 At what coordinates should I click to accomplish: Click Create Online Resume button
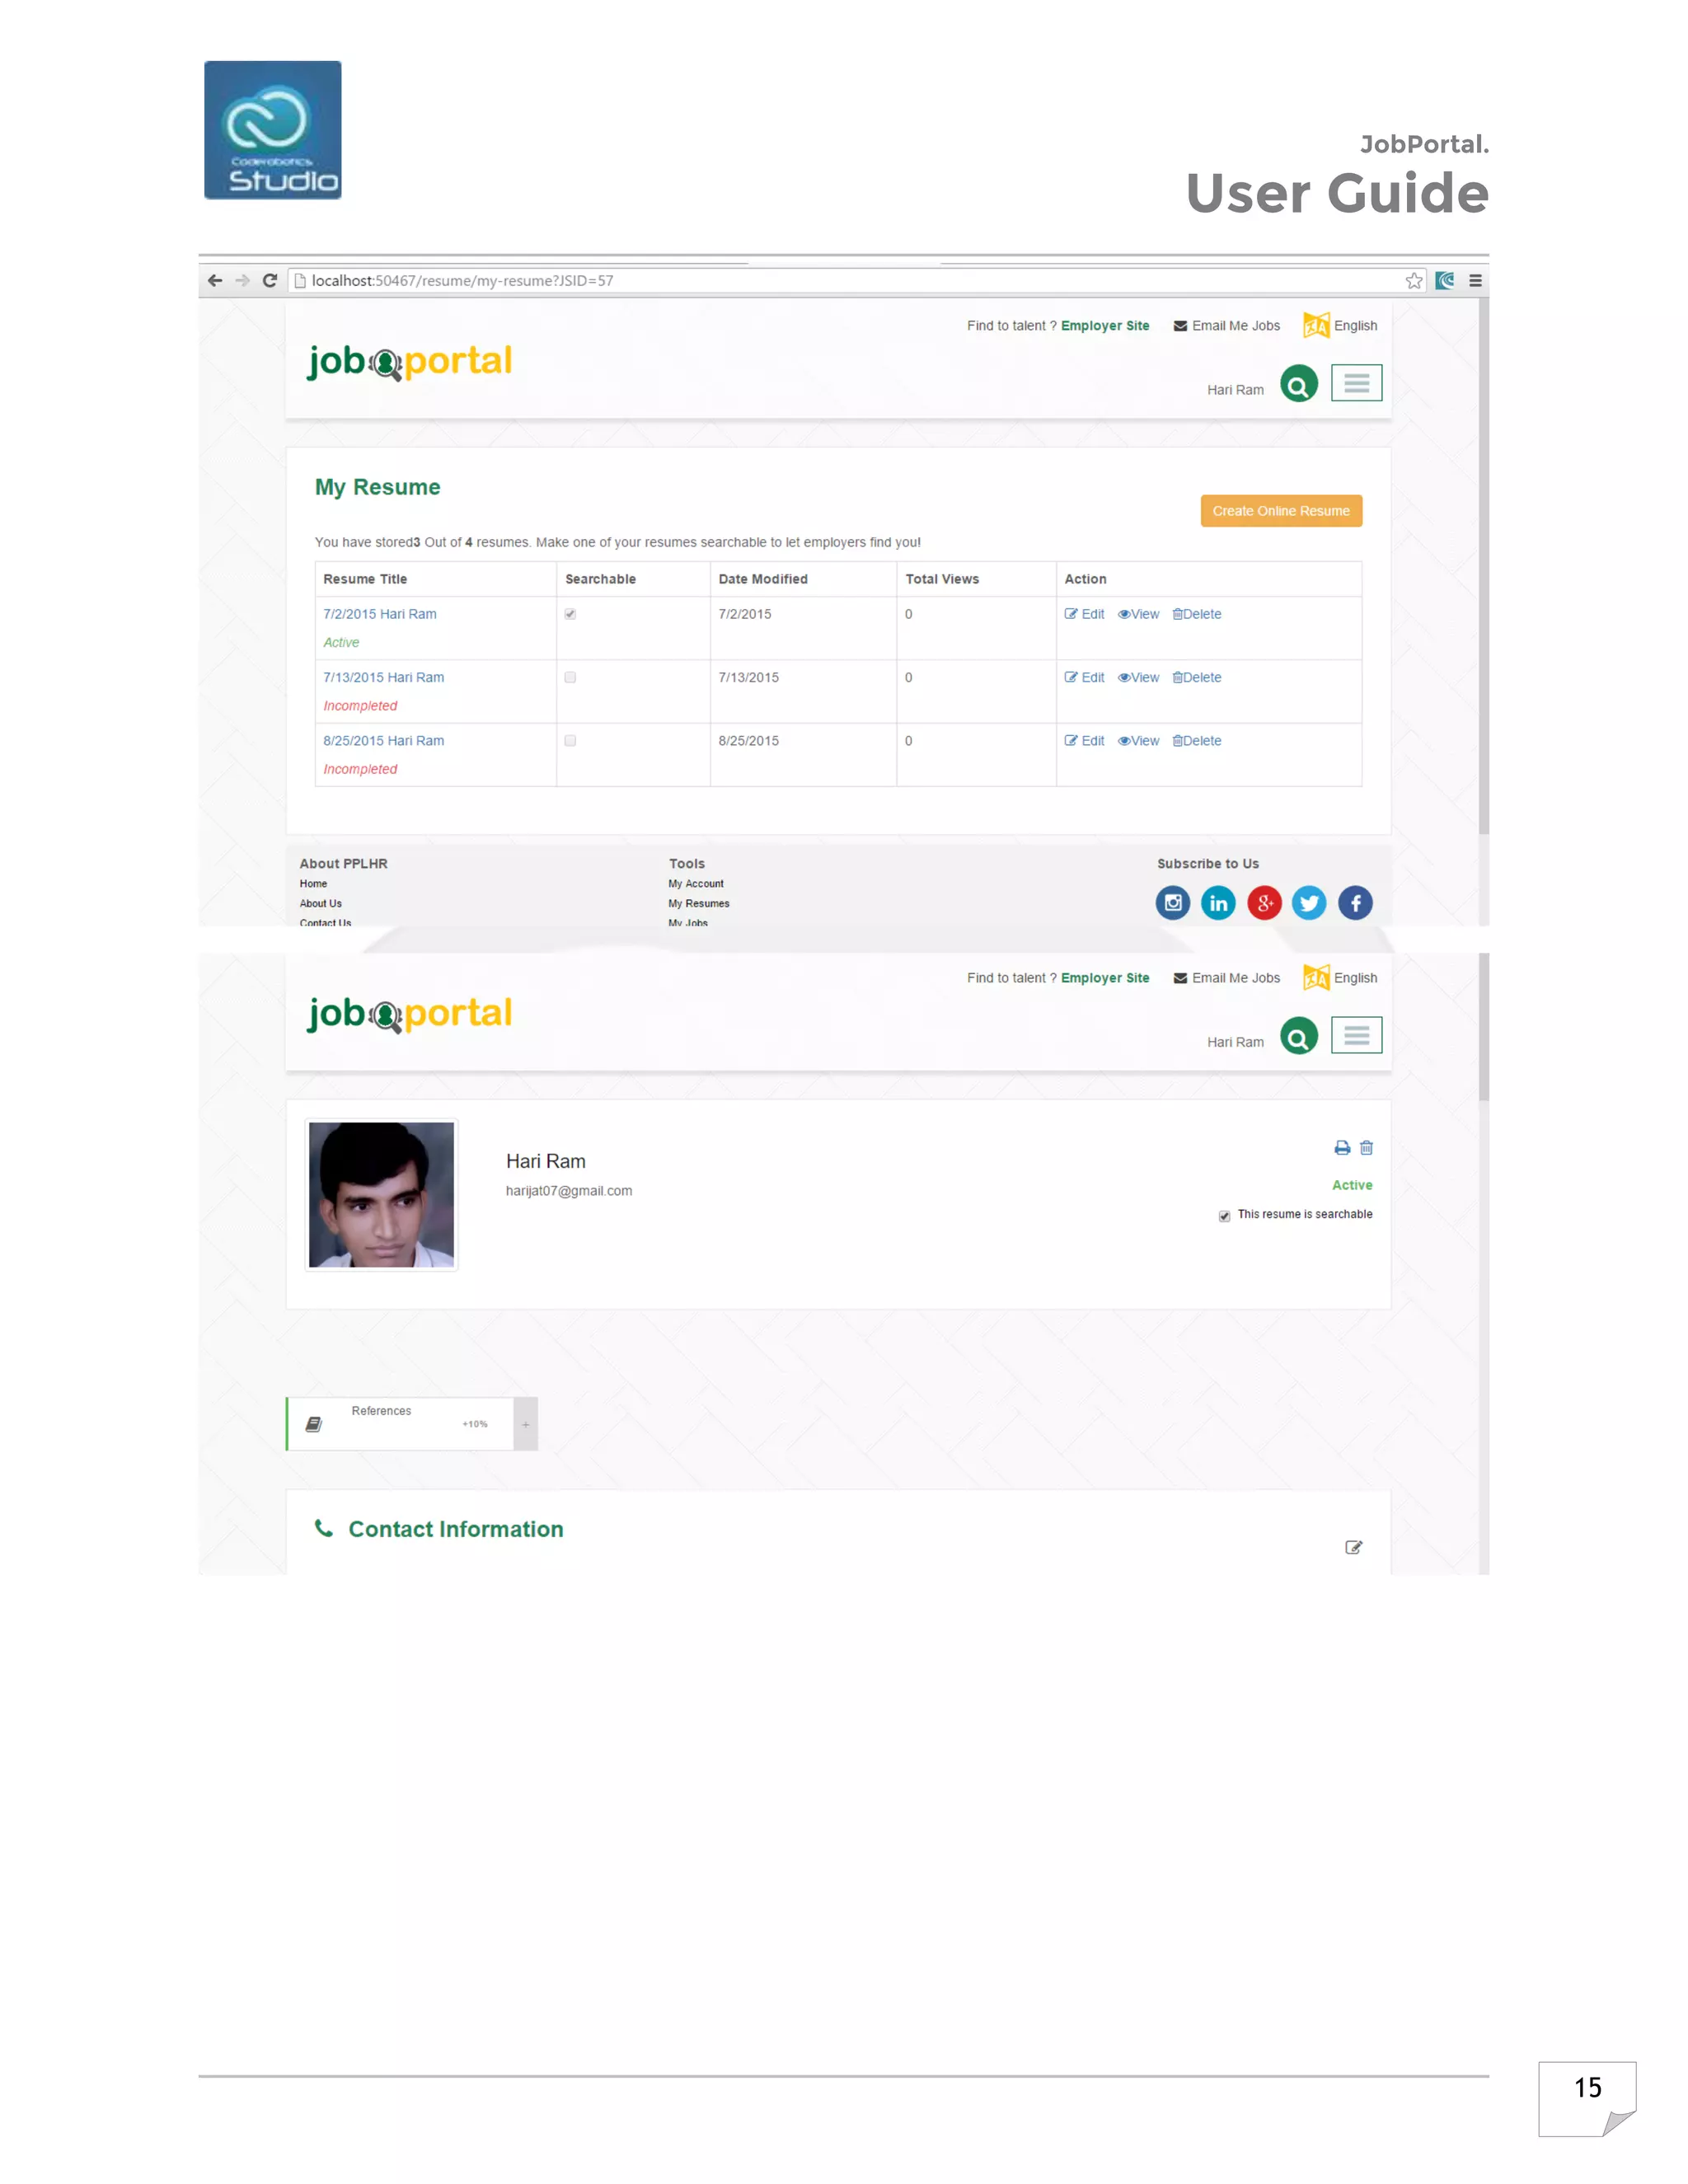coord(1281,511)
